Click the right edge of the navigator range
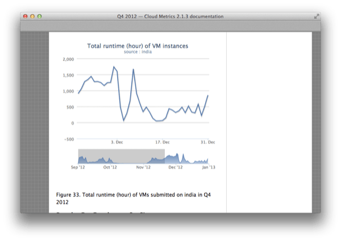 165,156
